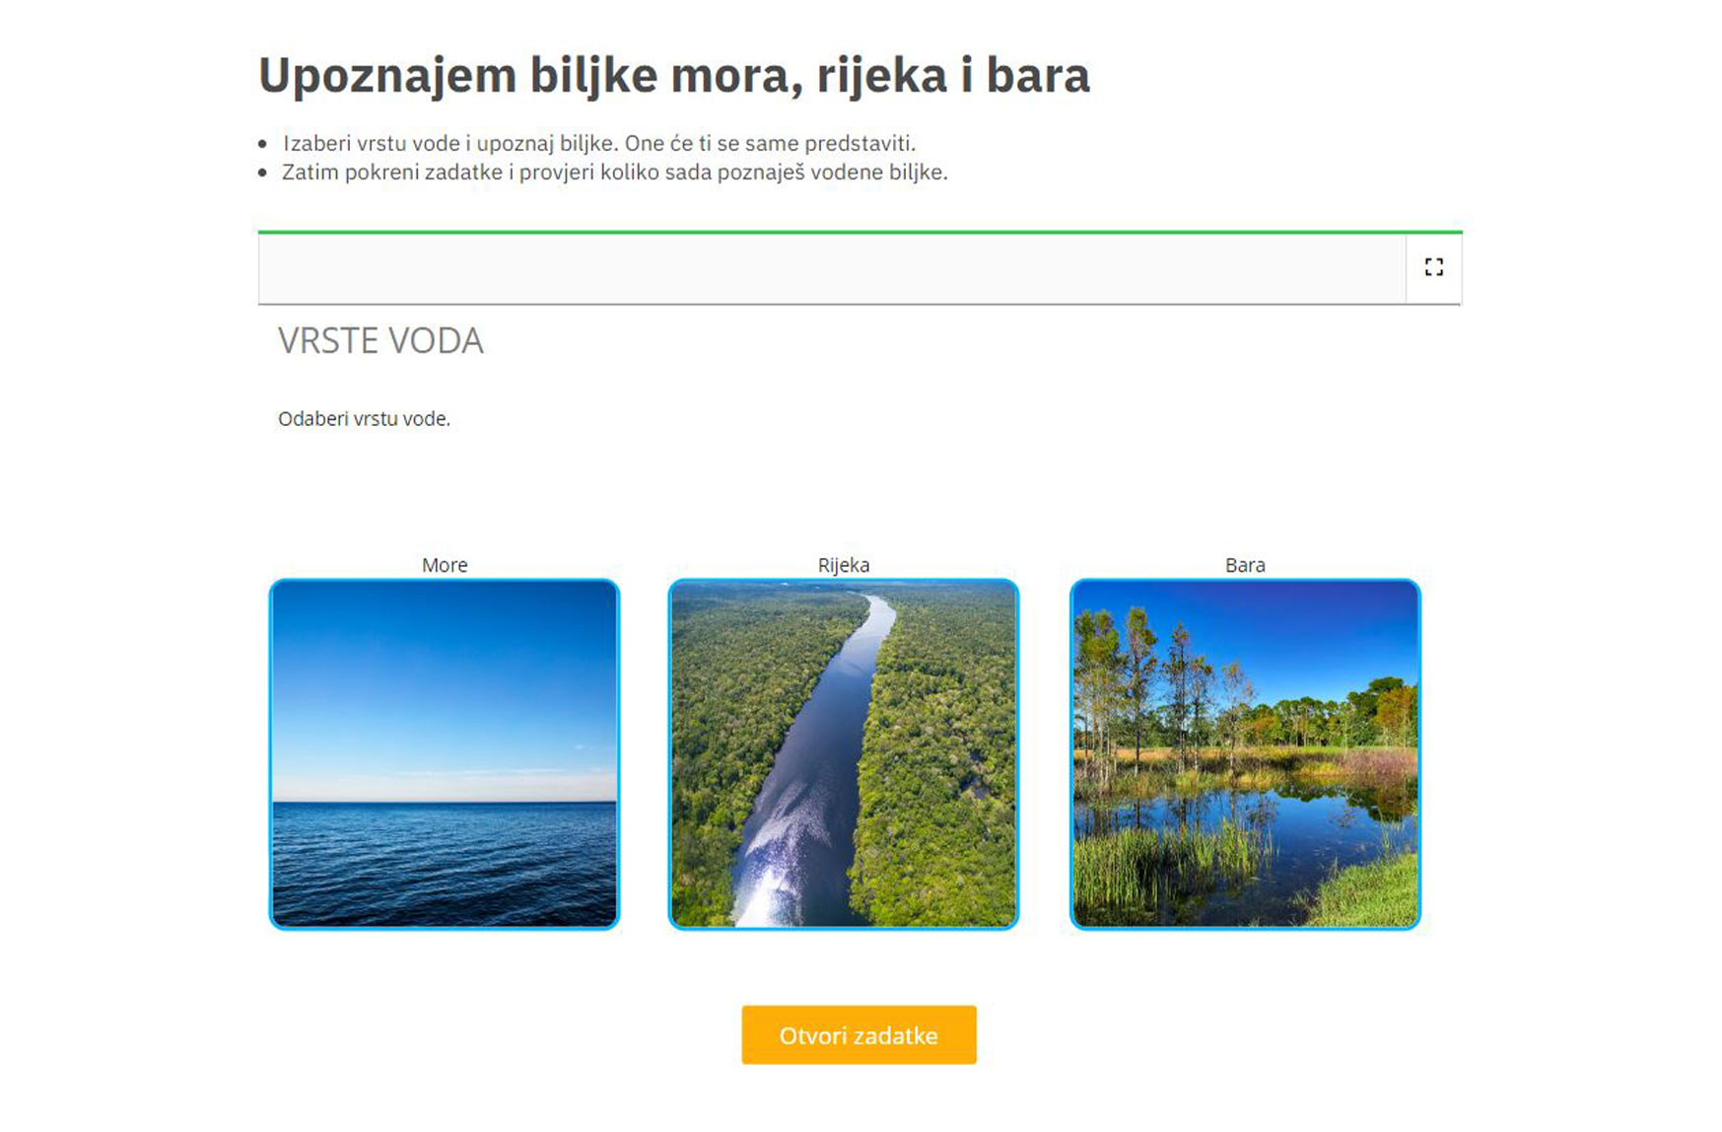Click the first bullet about Izaberi vrstu vode
The image size is (1722, 1132).
pos(599,143)
